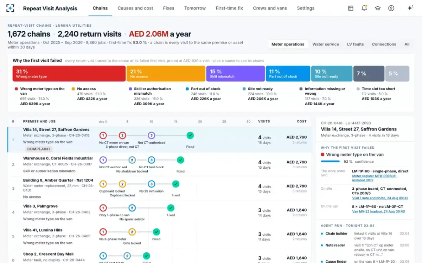Click the PREMISE AND JOB column header
422x263 pixels.
(x=39, y=121)
